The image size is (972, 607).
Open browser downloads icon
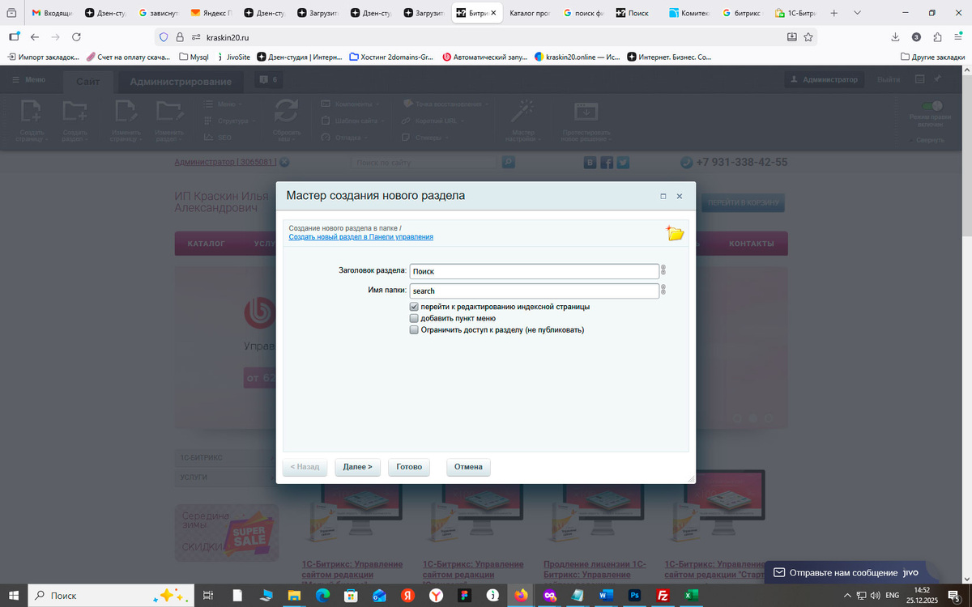[x=895, y=37]
